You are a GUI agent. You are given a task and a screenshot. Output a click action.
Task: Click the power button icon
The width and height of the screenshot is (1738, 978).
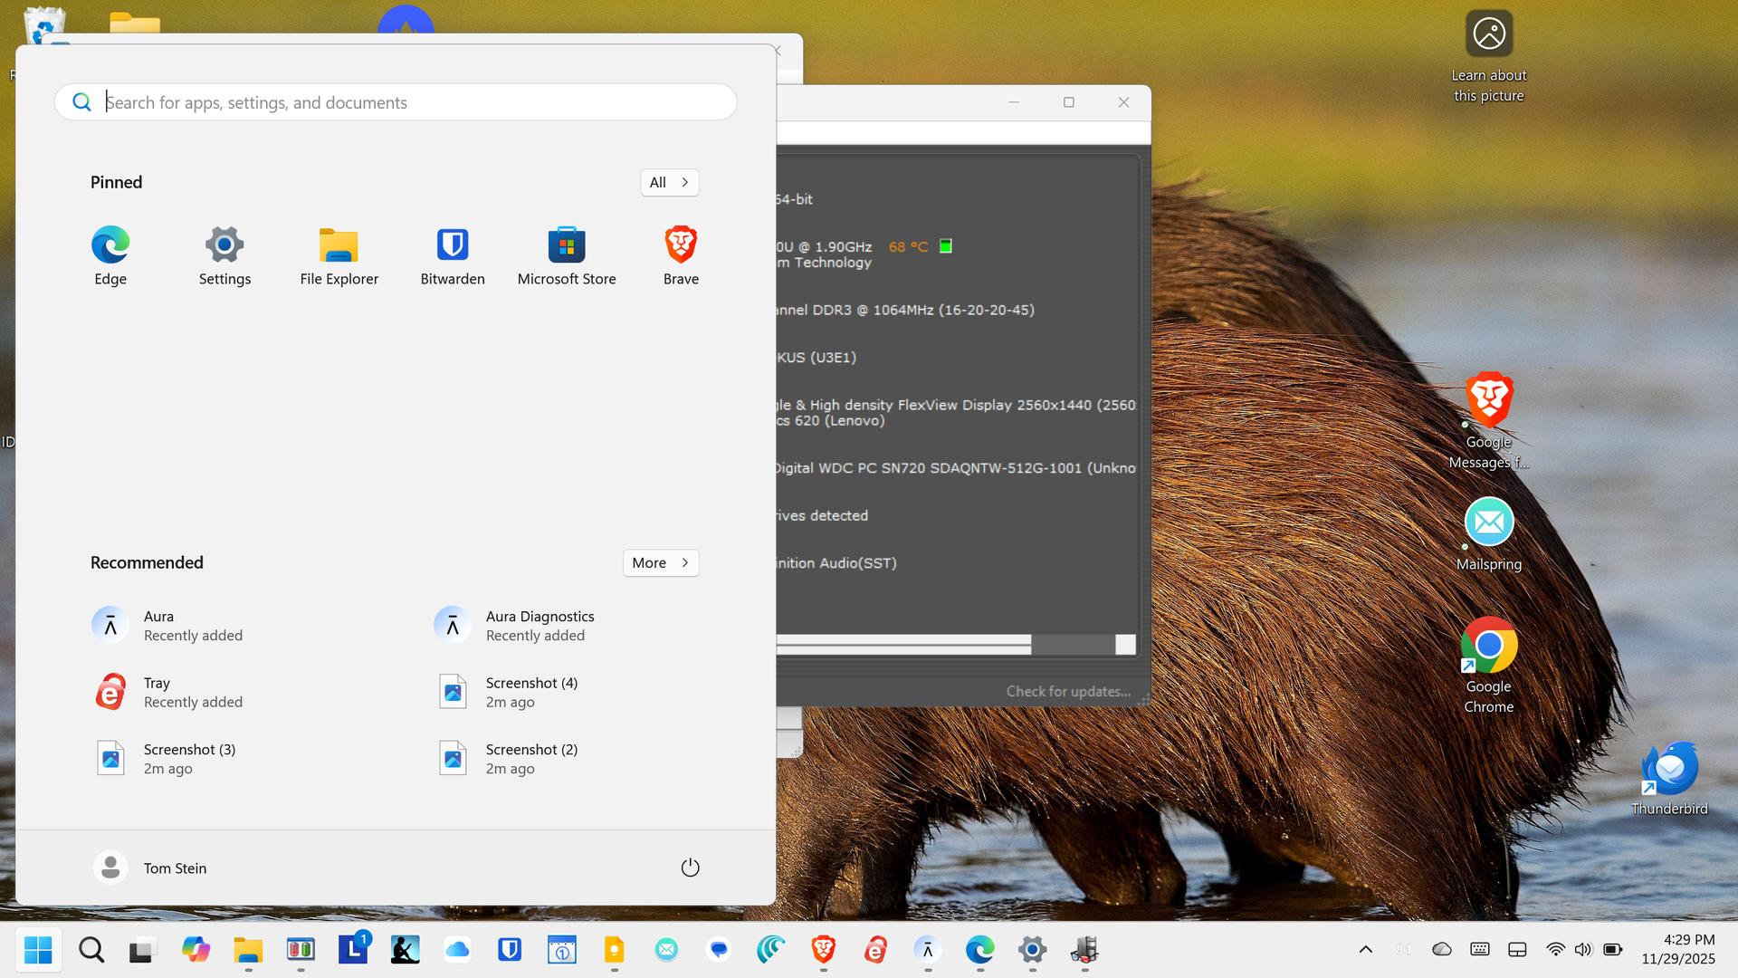click(x=690, y=868)
